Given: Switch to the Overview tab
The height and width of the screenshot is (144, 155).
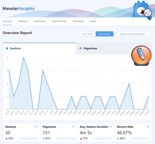Looking at the screenshot, I should click(7, 21).
